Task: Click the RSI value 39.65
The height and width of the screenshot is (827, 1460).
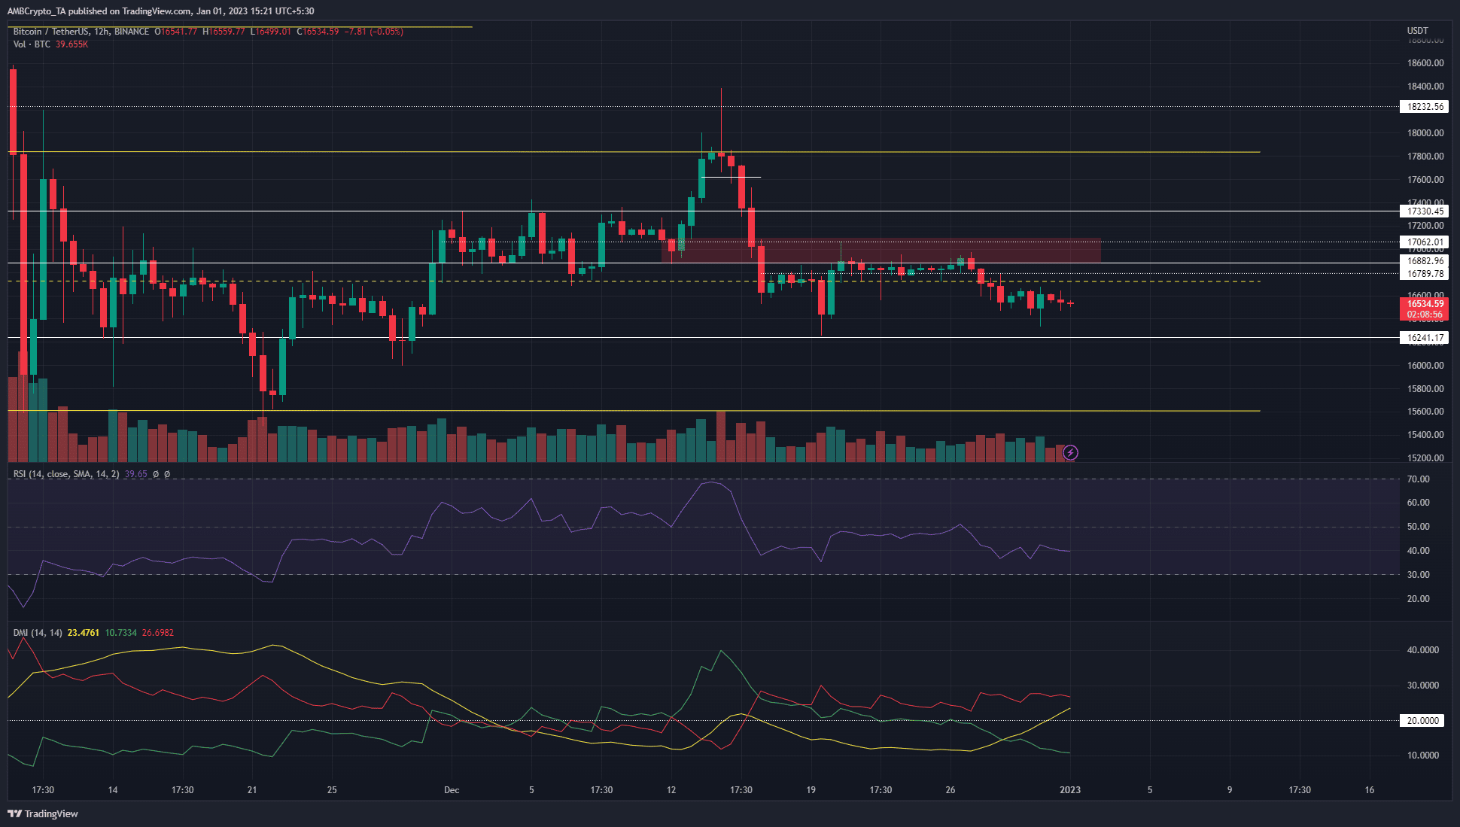Action: tap(136, 474)
